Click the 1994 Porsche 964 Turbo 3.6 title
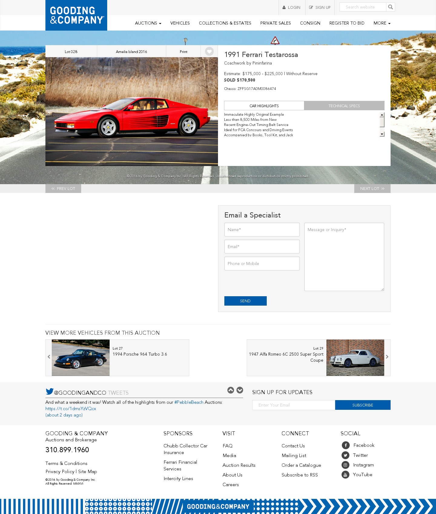Image resolution: width=436 pixels, height=514 pixels. pos(140,354)
